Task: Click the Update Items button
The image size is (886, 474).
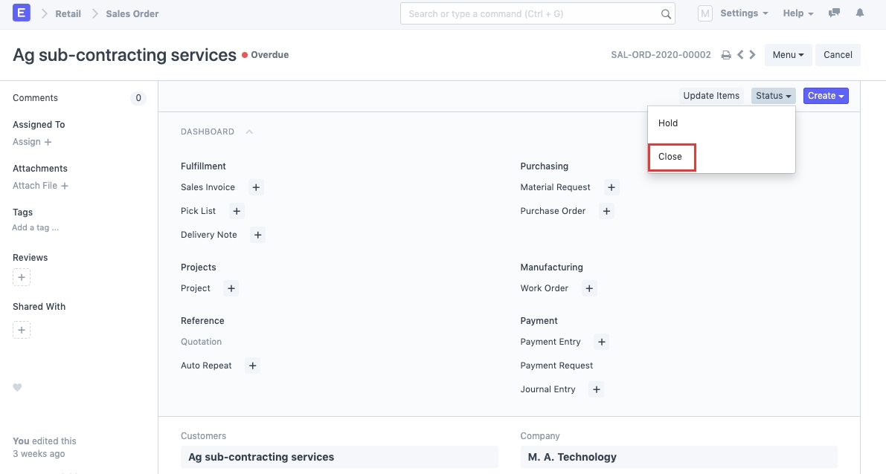Action: click(x=711, y=96)
